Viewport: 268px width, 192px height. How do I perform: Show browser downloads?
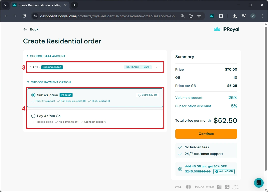click(x=235, y=16)
